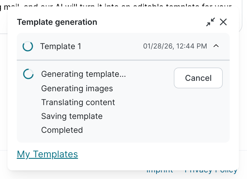This screenshot has height=179, width=247.
Task: Click the Completed step
Action: click(x=62, y=130)
